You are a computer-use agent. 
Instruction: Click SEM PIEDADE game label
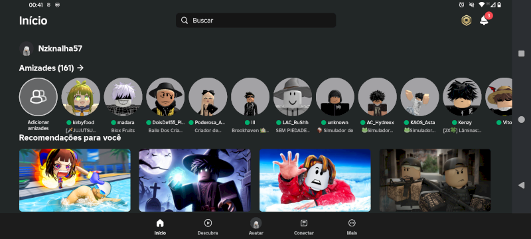click(293, 130)
